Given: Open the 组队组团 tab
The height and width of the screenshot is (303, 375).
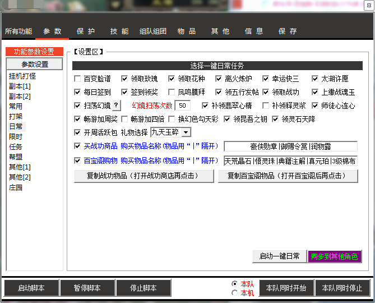Looking at the screenshot, I should (152, 31).
